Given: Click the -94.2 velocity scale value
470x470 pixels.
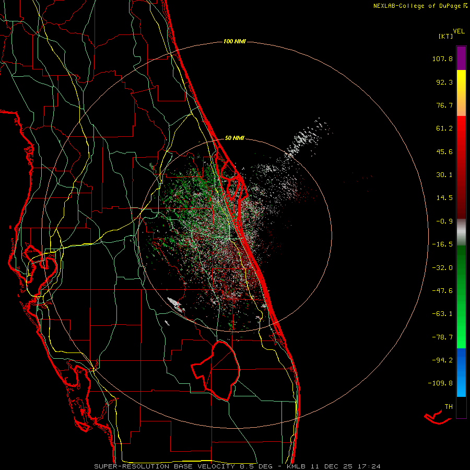Looking at the screenshot, I should 442,360.
